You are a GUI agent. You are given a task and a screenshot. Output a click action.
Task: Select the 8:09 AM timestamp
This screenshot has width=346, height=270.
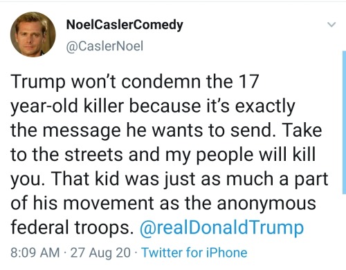[x=35, y=253]
